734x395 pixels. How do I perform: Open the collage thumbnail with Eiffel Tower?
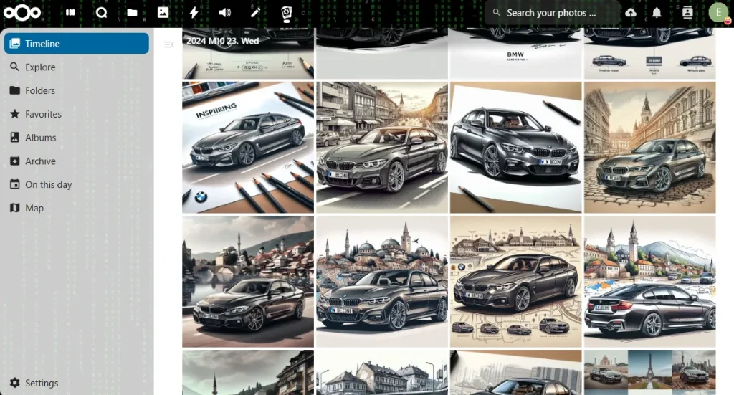click(649, 372)
